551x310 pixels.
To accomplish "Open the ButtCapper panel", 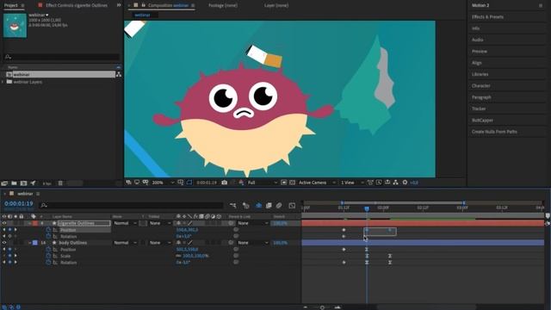I will pos(482,121).
